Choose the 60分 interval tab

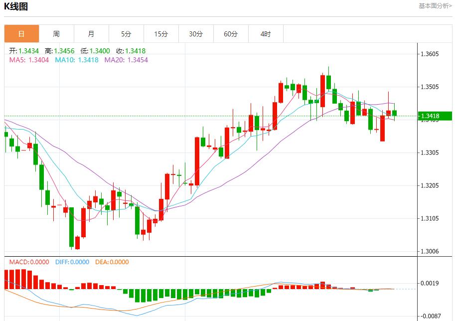point(231,34)
